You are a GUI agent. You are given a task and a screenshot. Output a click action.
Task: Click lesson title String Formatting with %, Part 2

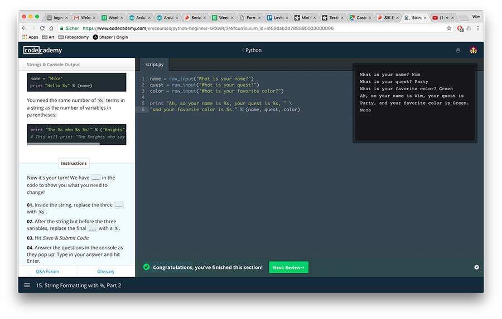[79, 285]
